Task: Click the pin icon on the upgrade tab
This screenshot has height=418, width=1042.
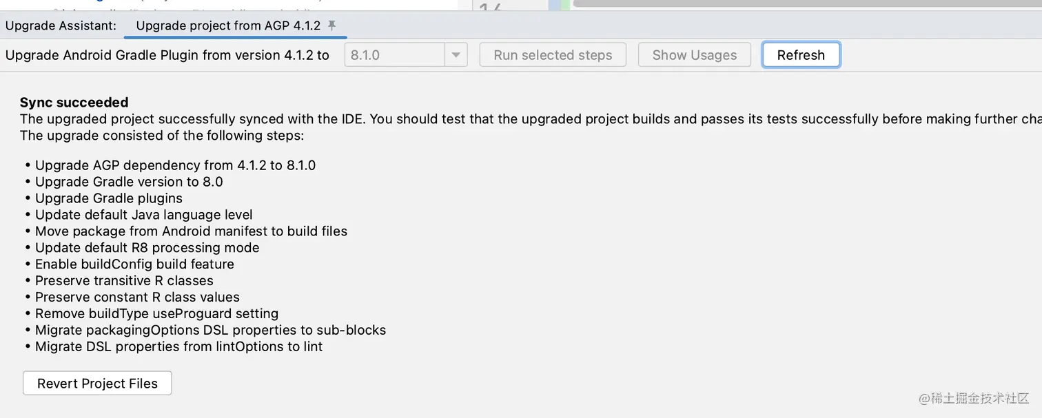Action: click(331, 25)
